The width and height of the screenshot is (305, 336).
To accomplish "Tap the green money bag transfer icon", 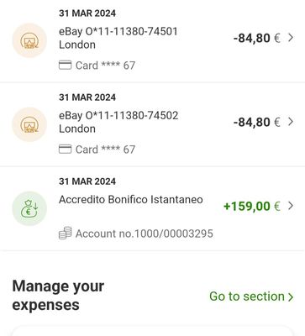I will 29,208.
